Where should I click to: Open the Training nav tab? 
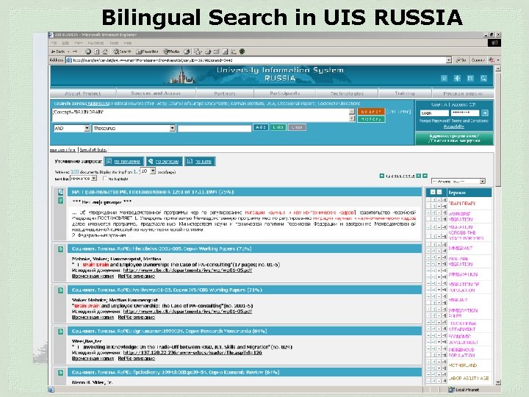tap(405, 93)
